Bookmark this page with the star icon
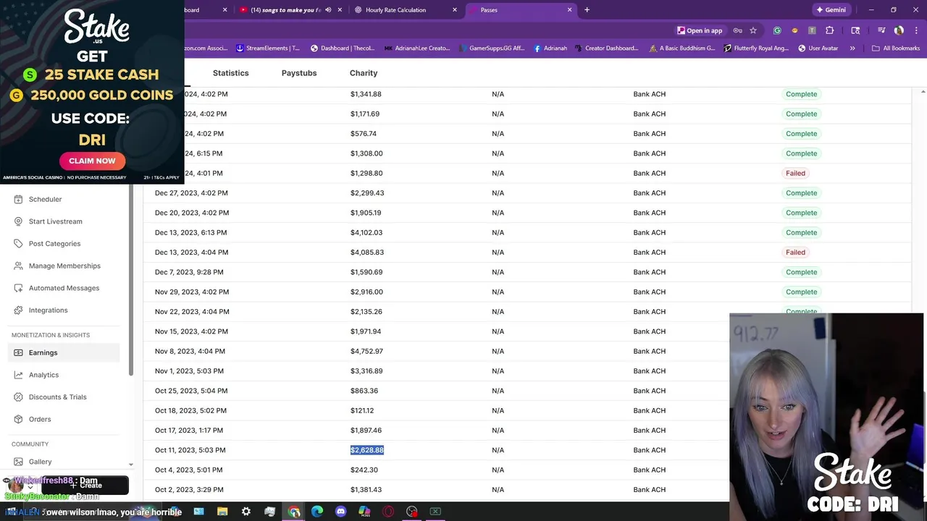Screen dimensions: 927x521 753,30
